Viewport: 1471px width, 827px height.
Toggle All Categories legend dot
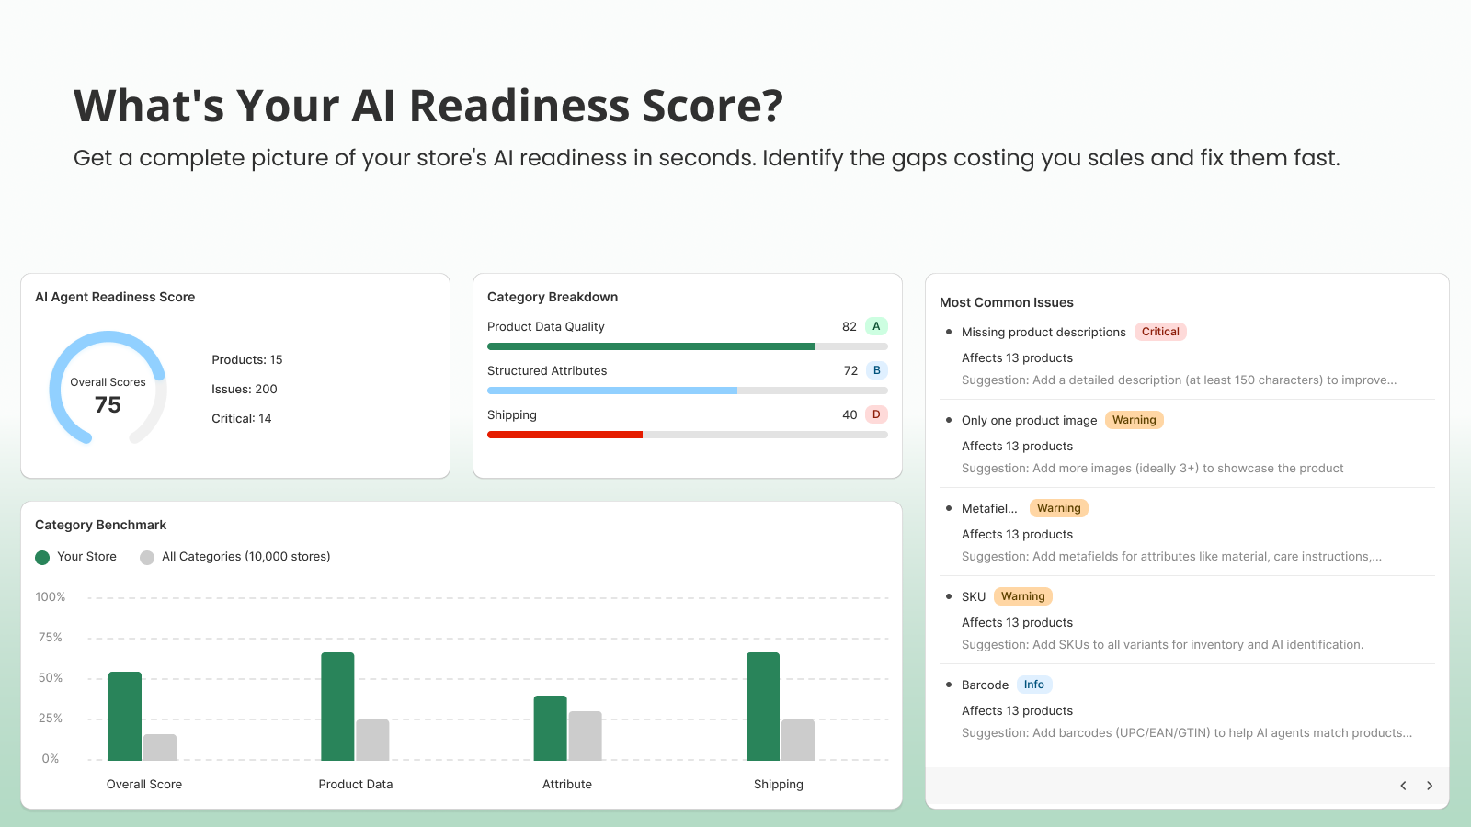(x=147, y=558)
